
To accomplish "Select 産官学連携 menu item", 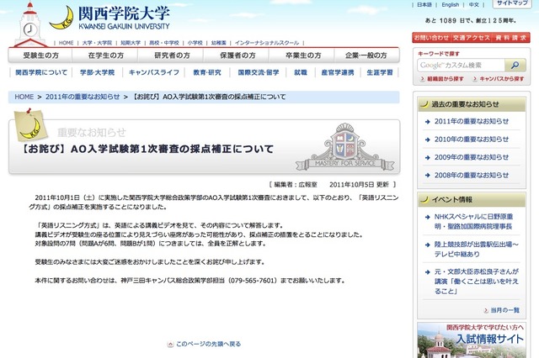I will pyautogui.click(x=338, y=73).
